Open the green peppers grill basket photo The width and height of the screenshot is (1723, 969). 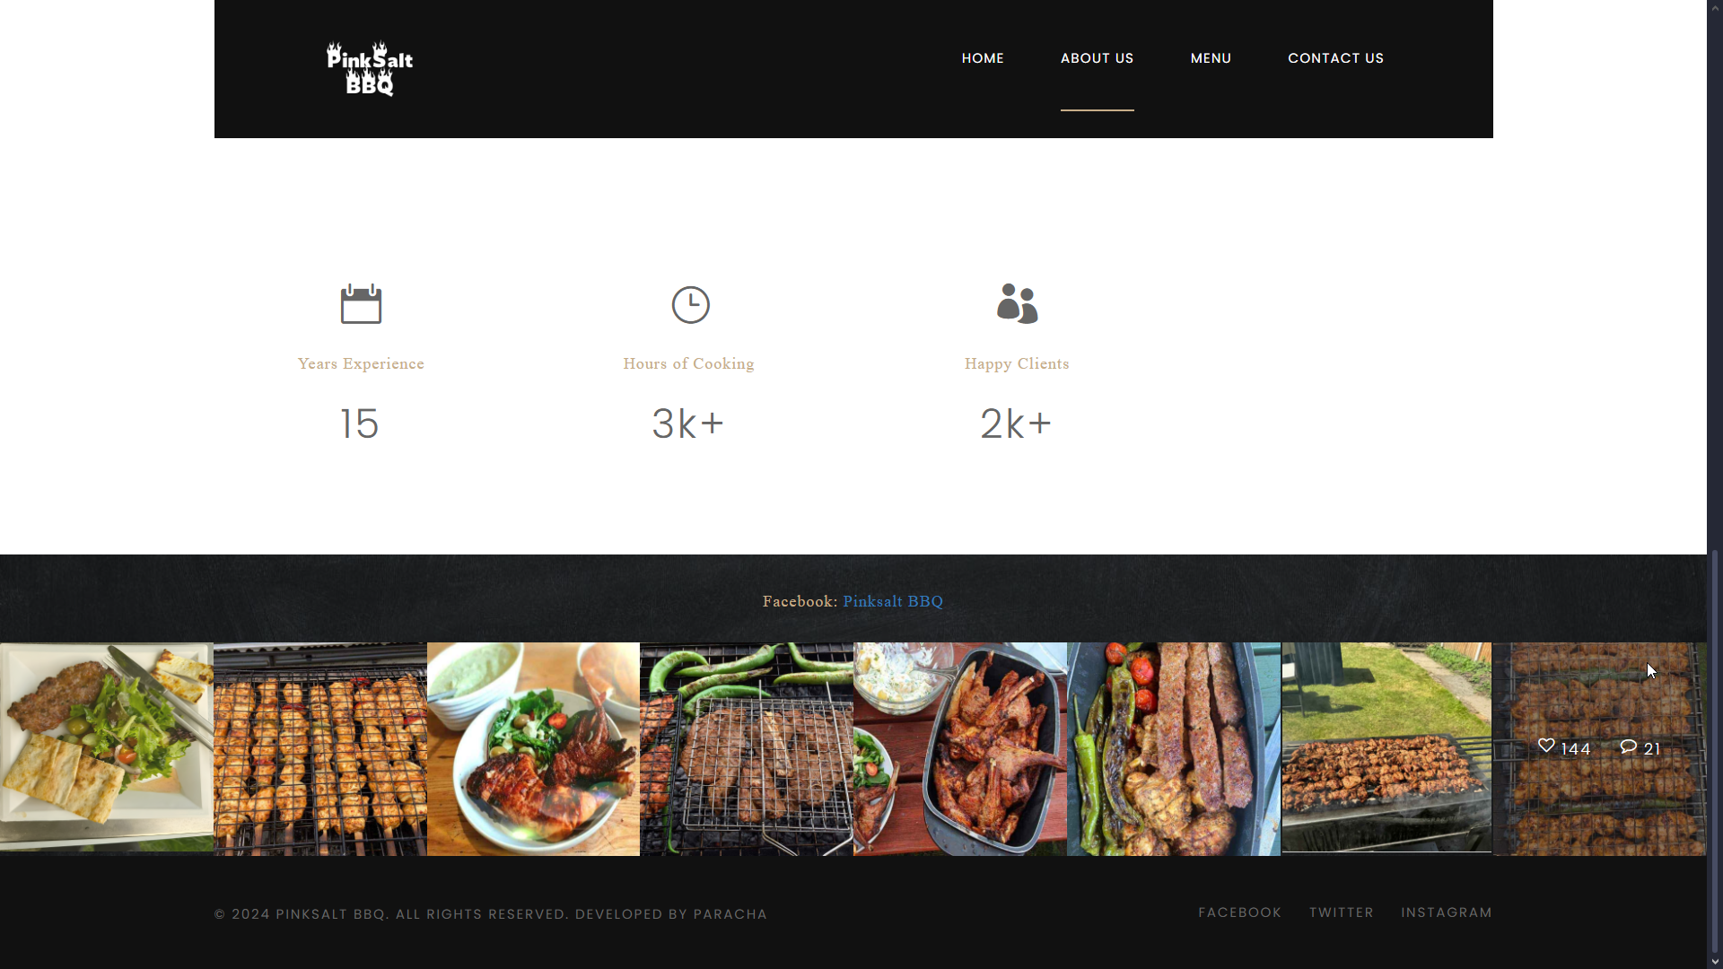pos(747,748)
